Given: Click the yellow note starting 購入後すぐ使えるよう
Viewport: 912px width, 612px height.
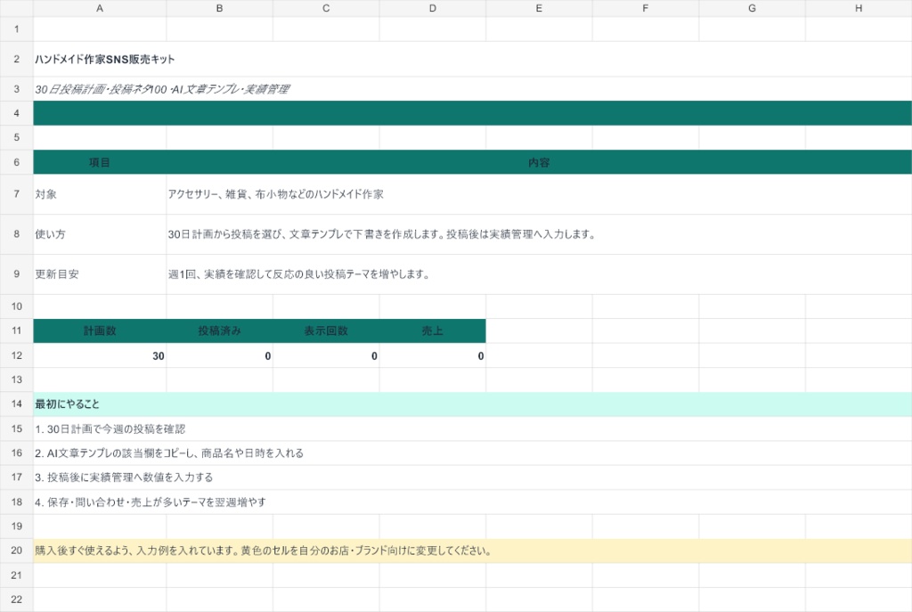Looking at the screenshot, I should (472, 551).
